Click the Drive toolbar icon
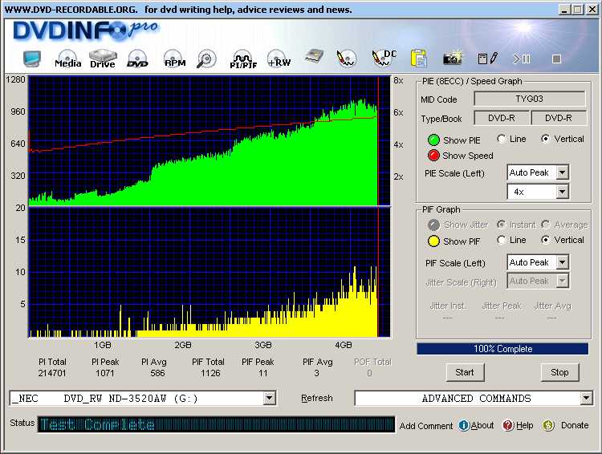The image size is (602, 454). (x=102, y=59)
